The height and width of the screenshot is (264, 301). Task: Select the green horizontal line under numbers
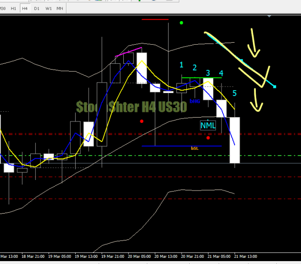[x=202, y=78]
